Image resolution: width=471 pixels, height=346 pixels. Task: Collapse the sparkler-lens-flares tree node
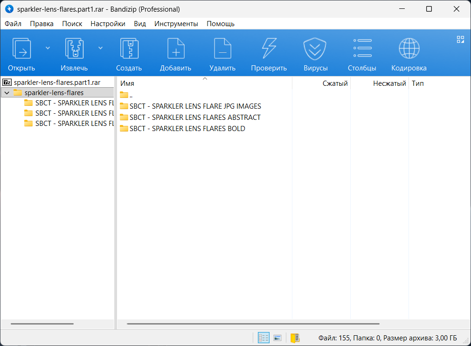(x=7, y=93)
